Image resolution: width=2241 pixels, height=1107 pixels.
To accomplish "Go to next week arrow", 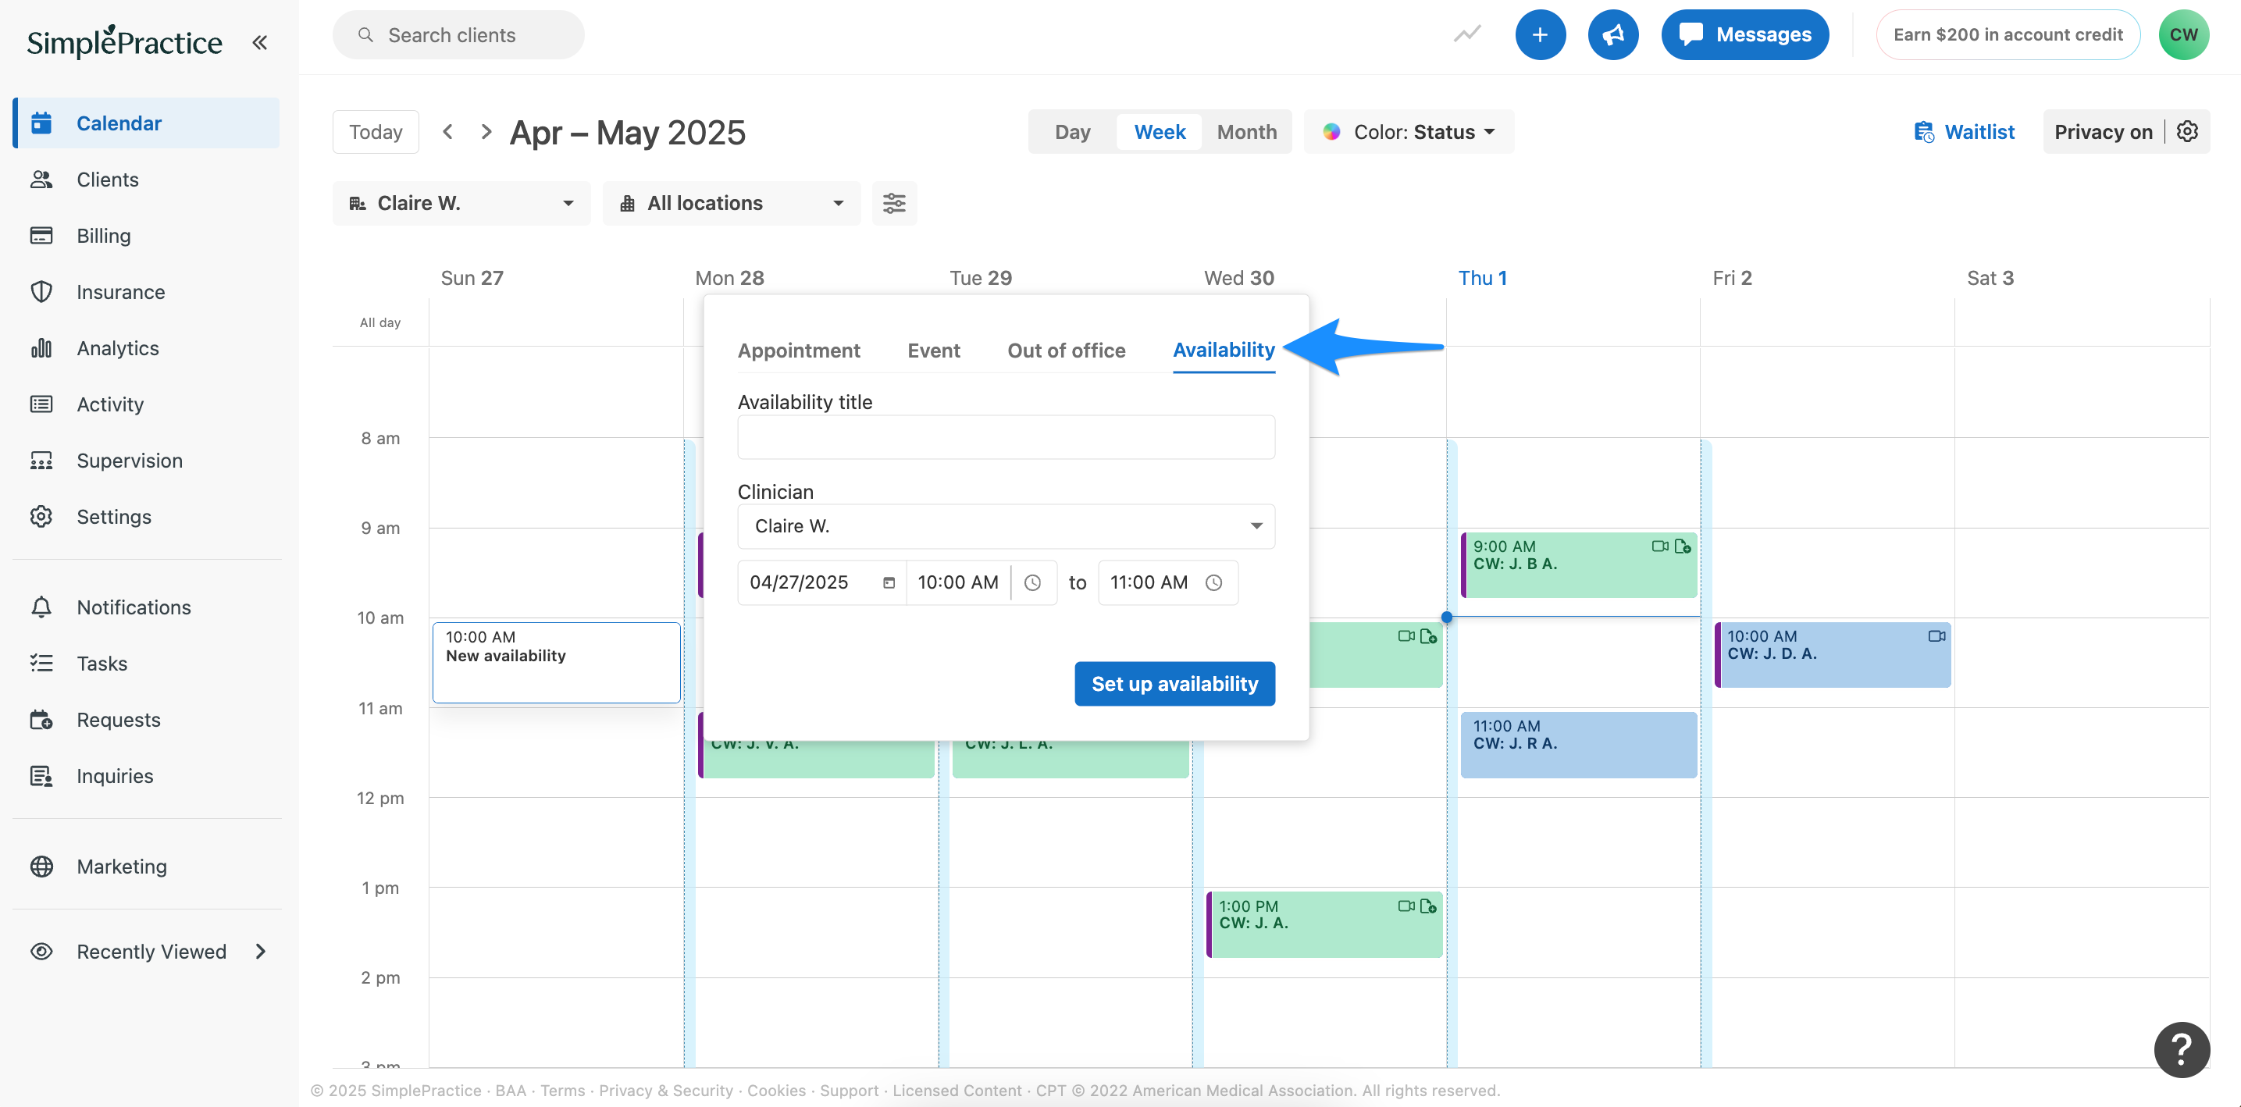I will 486,132.
